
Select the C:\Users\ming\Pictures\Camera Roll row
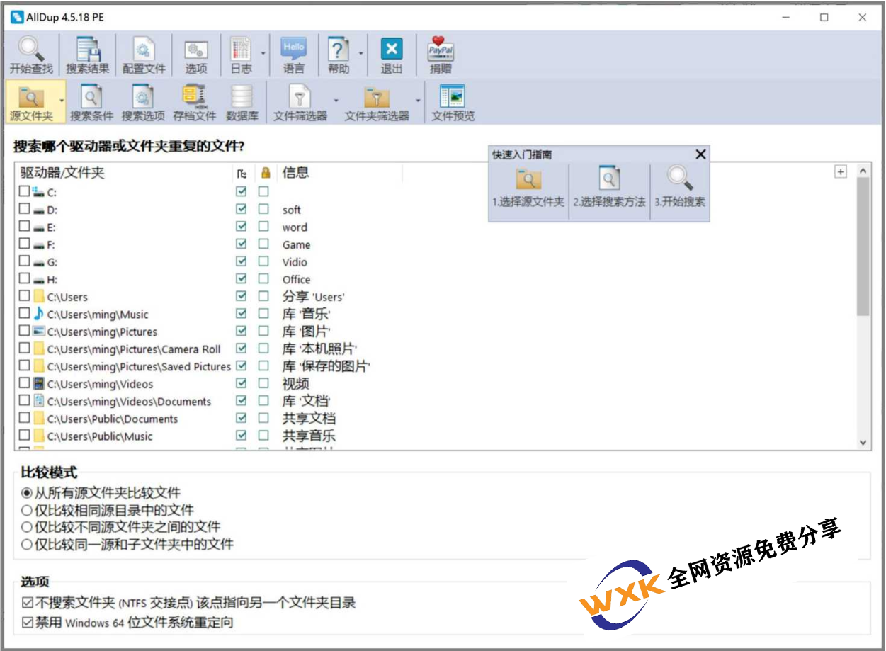(x=434, y=349)
